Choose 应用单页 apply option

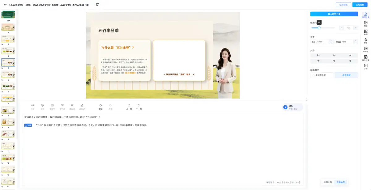[x=340, y=182]
